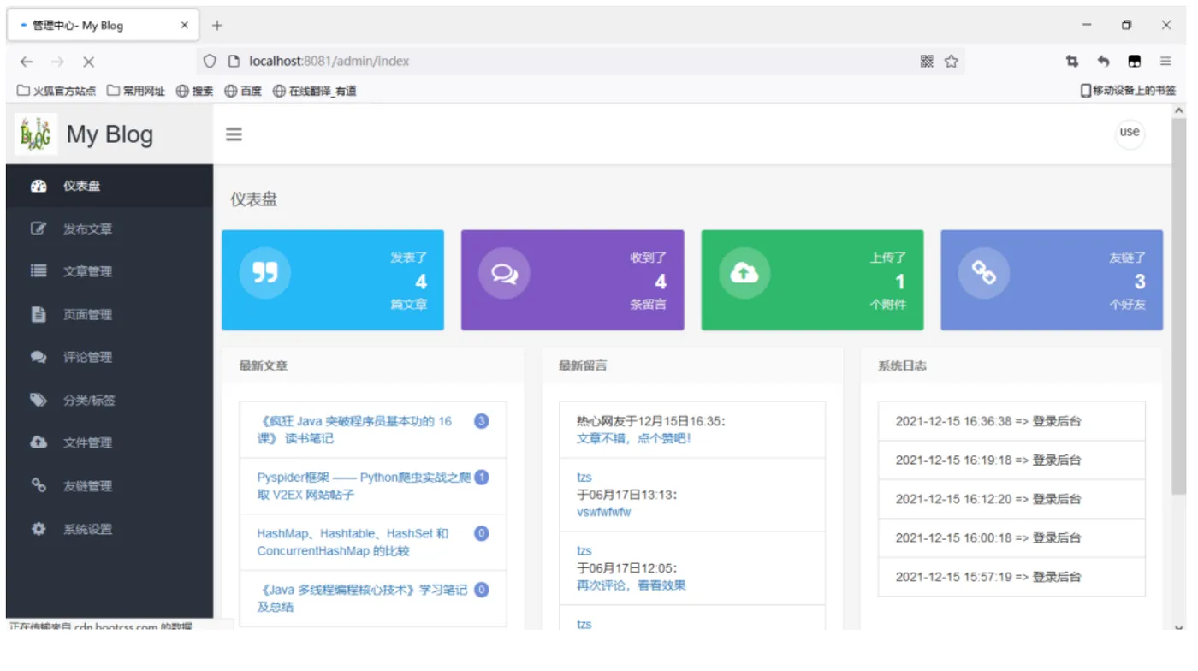Open 页面管理 in the sidebar

tap(110, 314)
